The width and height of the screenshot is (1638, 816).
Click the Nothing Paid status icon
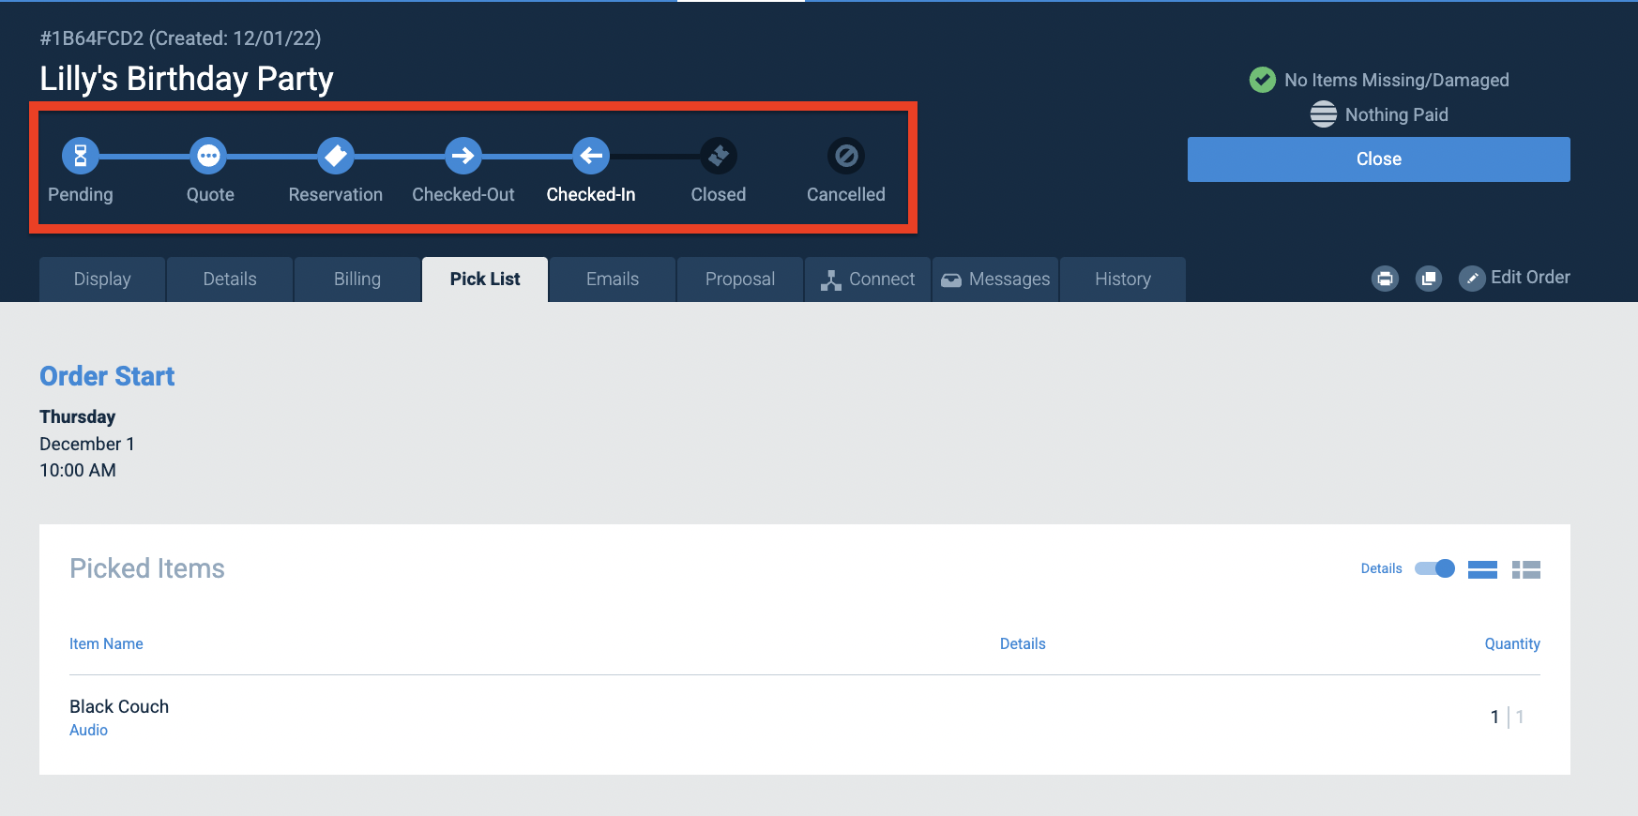pos(1324,114)
